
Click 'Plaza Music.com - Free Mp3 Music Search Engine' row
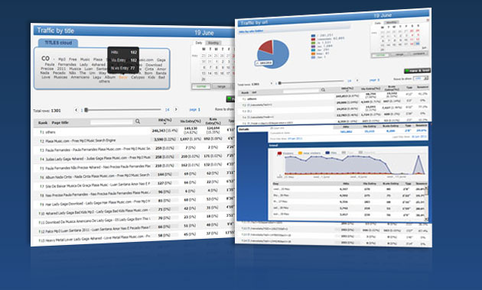(x=80, y=140)
